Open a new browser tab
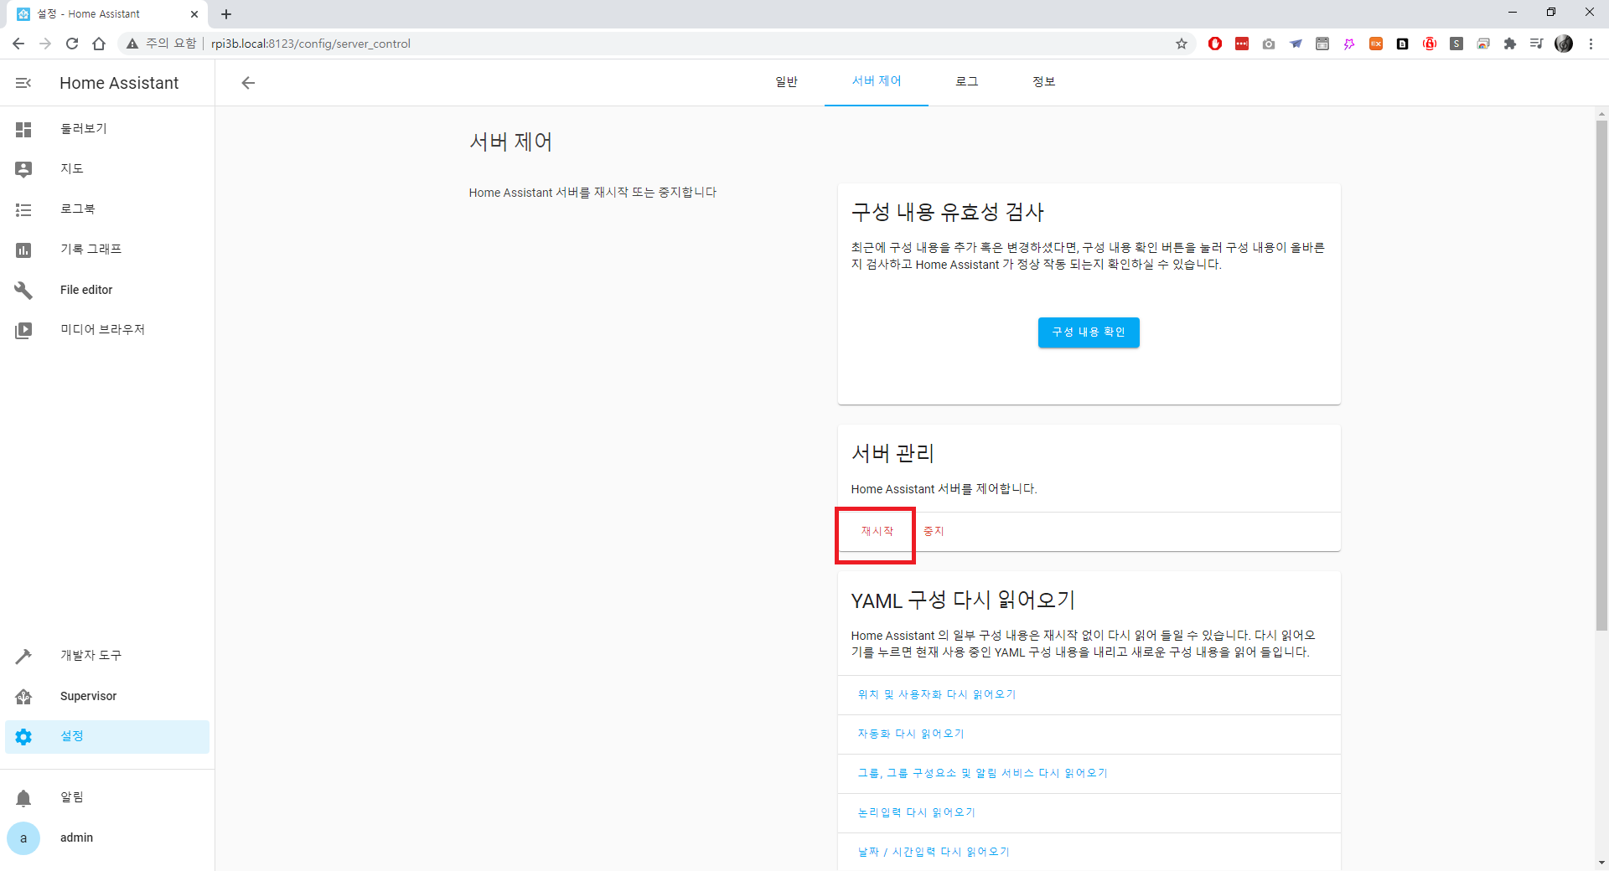Viewport: 1609px width, 871px height. 226,14
